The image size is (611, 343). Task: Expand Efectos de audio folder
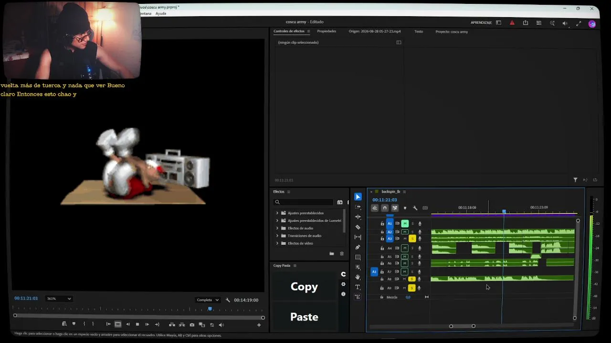click(x=277, y=228)
